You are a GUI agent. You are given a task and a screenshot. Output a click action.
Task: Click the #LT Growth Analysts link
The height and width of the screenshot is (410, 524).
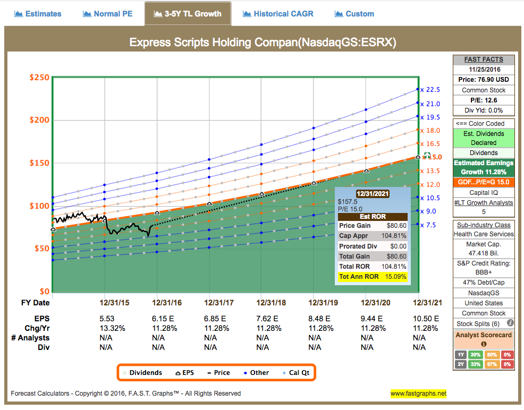pos(484,203)
